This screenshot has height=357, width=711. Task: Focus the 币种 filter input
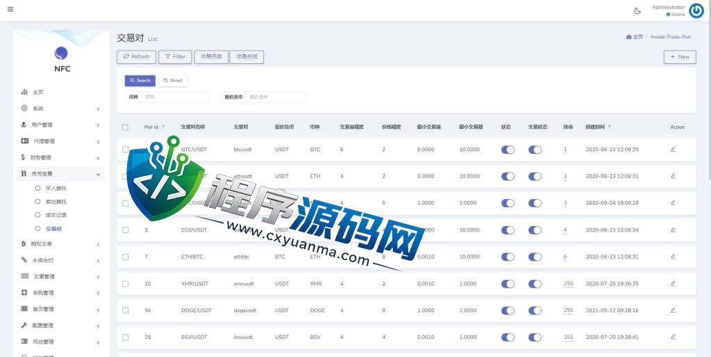tap(176, 97)
